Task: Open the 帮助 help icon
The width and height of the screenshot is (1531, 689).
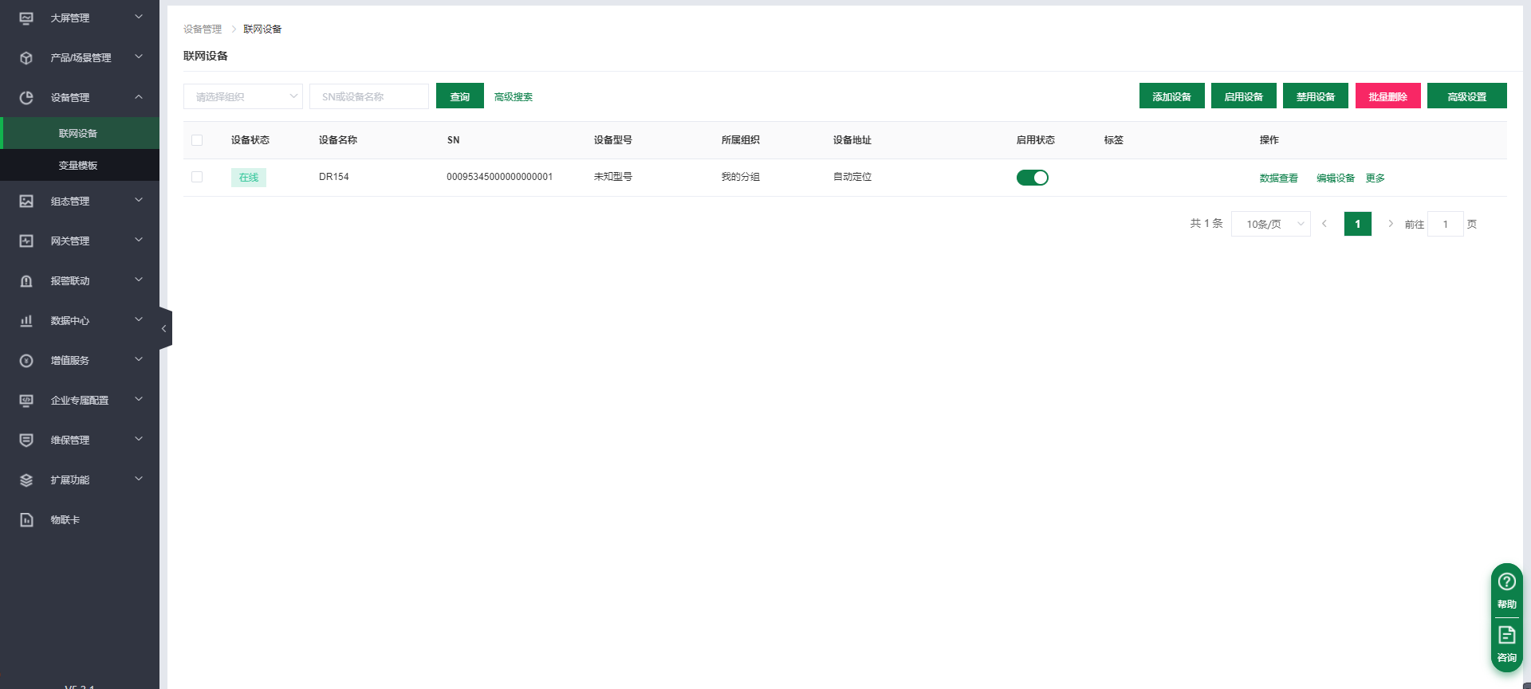Action: point(1506,581)
